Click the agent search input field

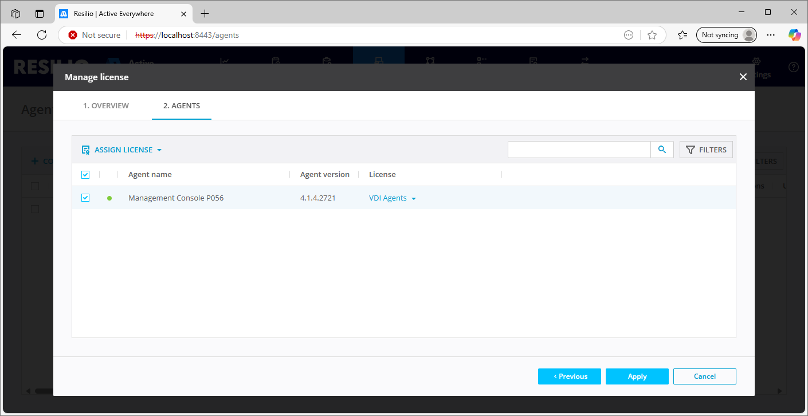pyautogui.click(x=579, y=150)
